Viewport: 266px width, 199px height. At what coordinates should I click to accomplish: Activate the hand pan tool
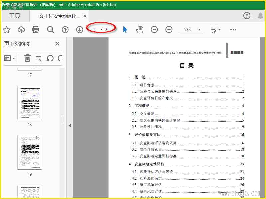point(140,30)
